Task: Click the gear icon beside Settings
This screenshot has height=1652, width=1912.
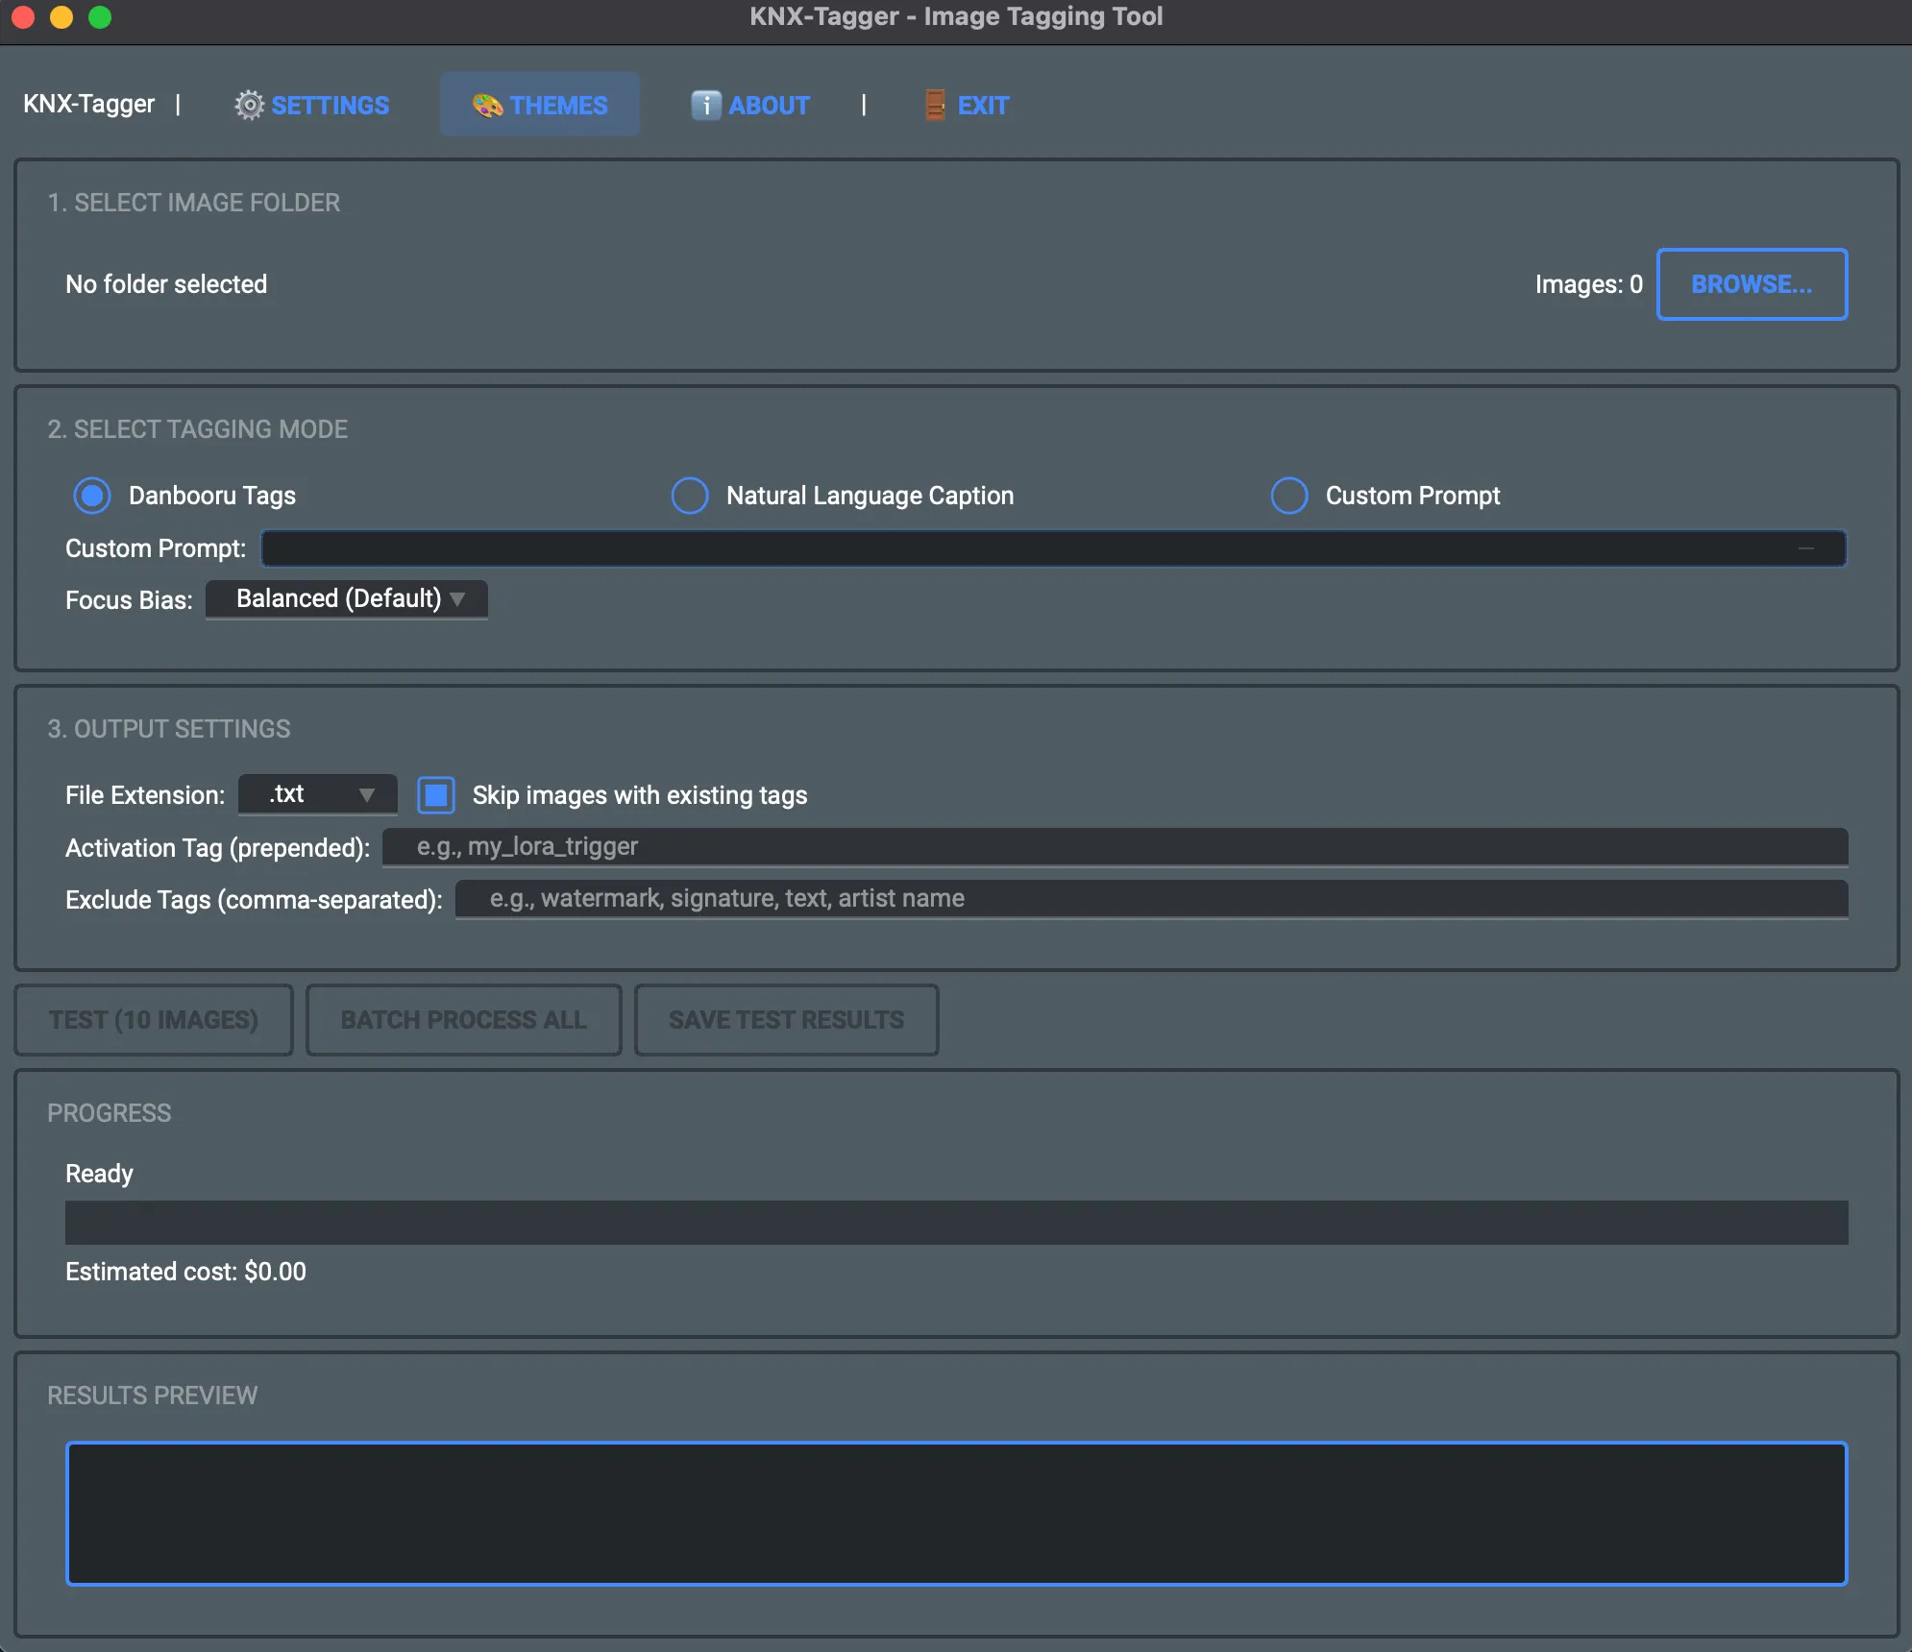Action: [249, 105]
